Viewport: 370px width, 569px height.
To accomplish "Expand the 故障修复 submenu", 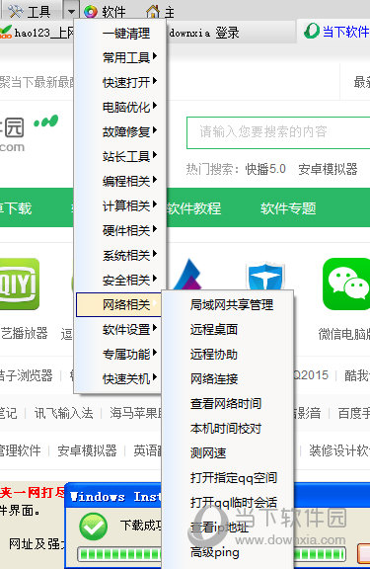I will coord(119,131).
